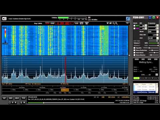Click the zoom out magnifier icon
The height and width of the screenshot is (120, 160).
point(113,23)
